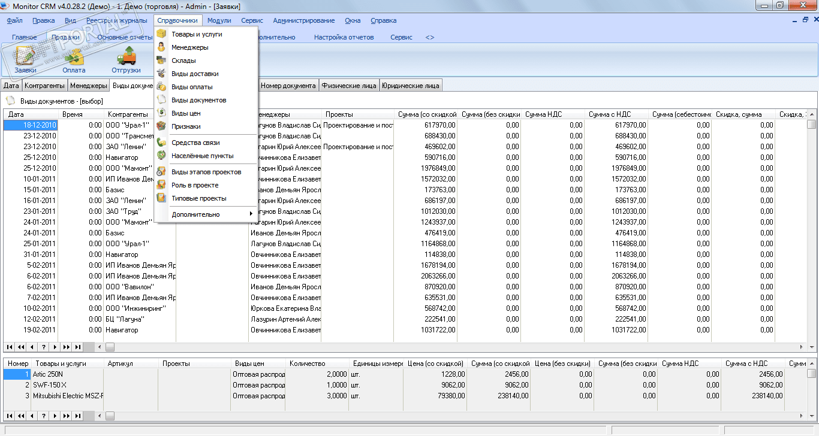This screenshot has height=436, width=819.
Task: Open Отгрузки with the truck icon
Action: [x=126, y=60]
